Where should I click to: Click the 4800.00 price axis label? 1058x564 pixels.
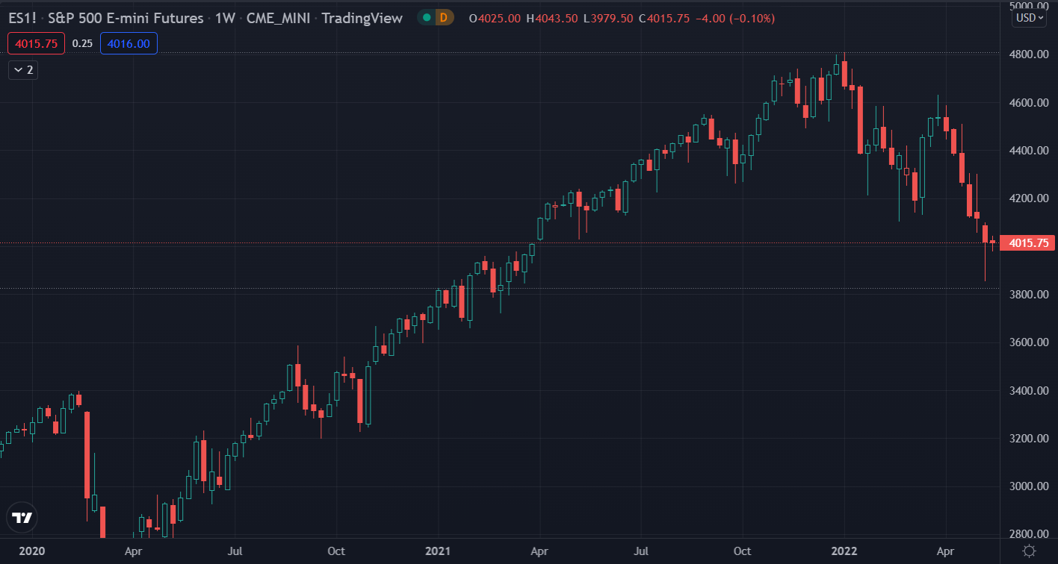[1028, 54]
